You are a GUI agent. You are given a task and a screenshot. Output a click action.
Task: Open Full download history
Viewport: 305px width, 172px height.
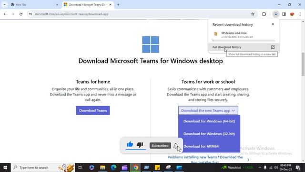(x=244, y=47)
